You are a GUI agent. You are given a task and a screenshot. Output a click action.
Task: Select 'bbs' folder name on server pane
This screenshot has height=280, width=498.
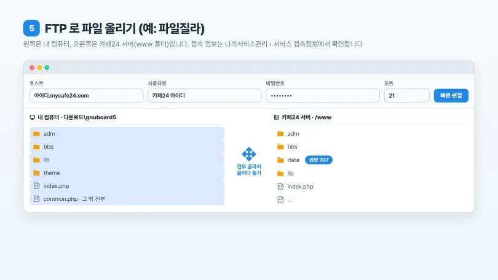click(x=292, y=147)
